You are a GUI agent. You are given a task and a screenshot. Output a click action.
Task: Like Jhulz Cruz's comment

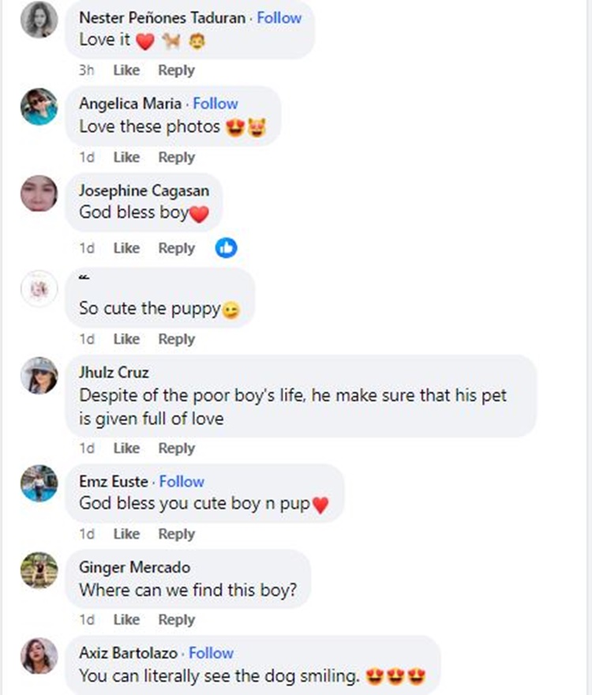126,448
